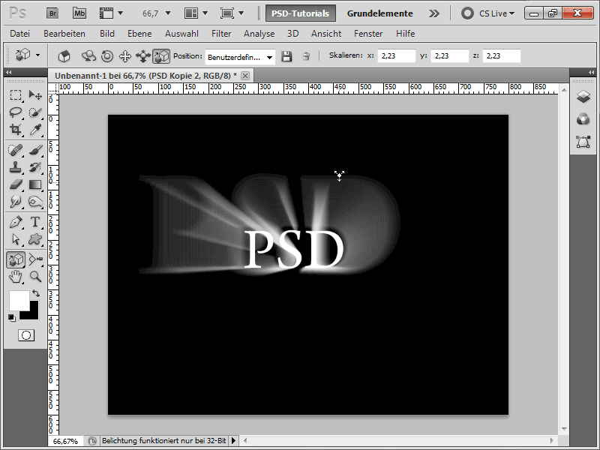Viewport: 600px width, 450px height.
Task: Click Return to initial object position icon
Action: click(x=64, y=56)
